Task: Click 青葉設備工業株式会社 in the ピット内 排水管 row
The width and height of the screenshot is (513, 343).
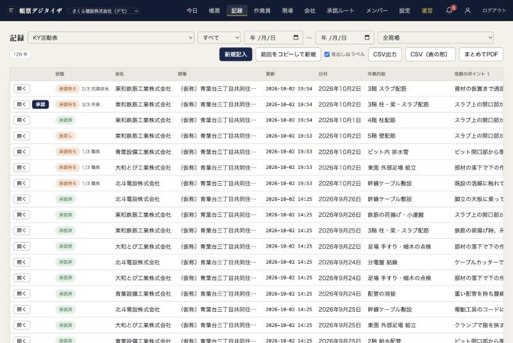Action: (143, 152)
